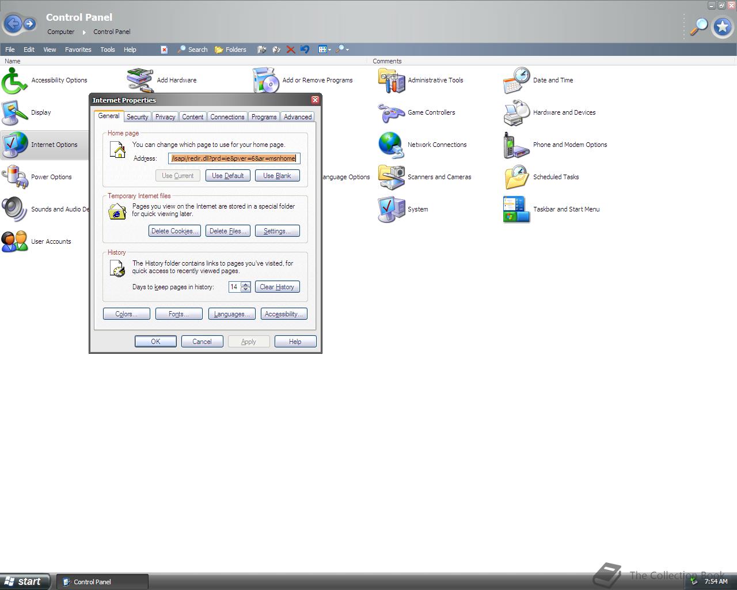737x590 pixels.
Task: Select the Power Options icon
Action: pos(15,177)
